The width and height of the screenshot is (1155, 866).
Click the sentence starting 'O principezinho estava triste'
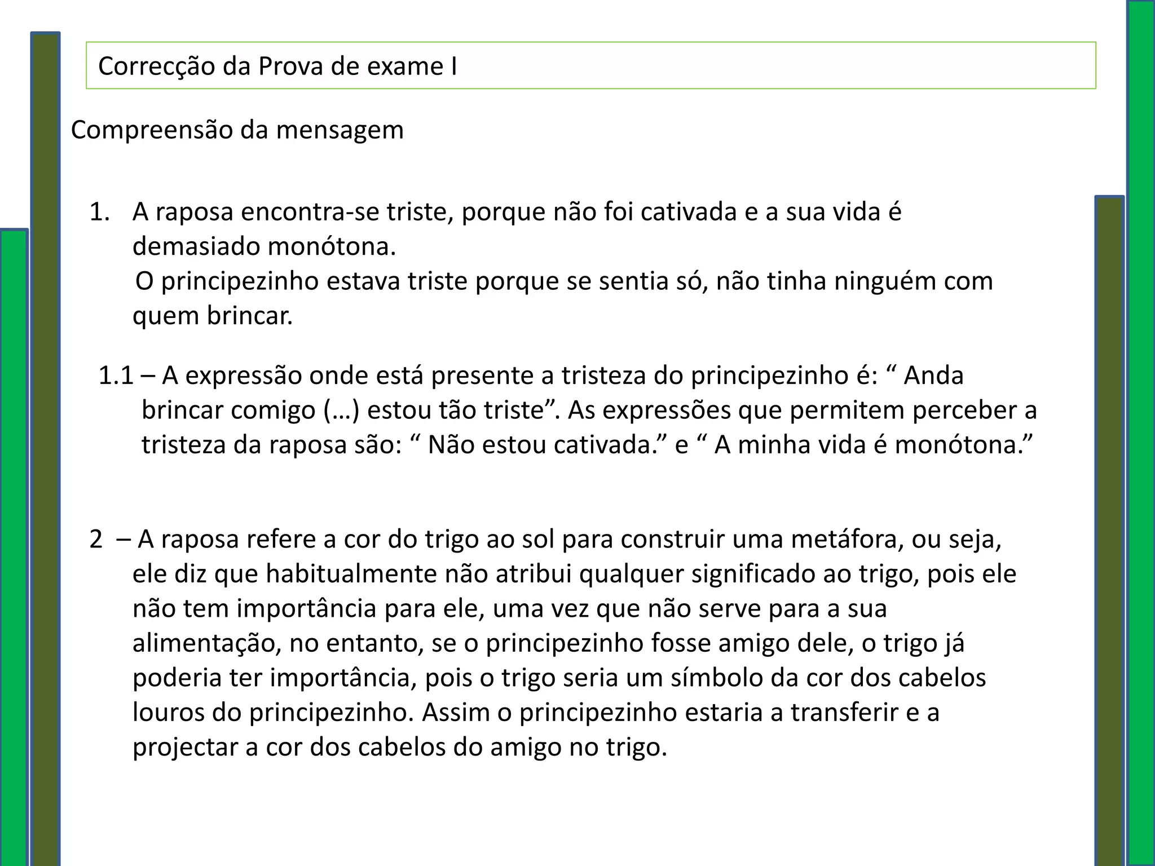coord(564,281)
